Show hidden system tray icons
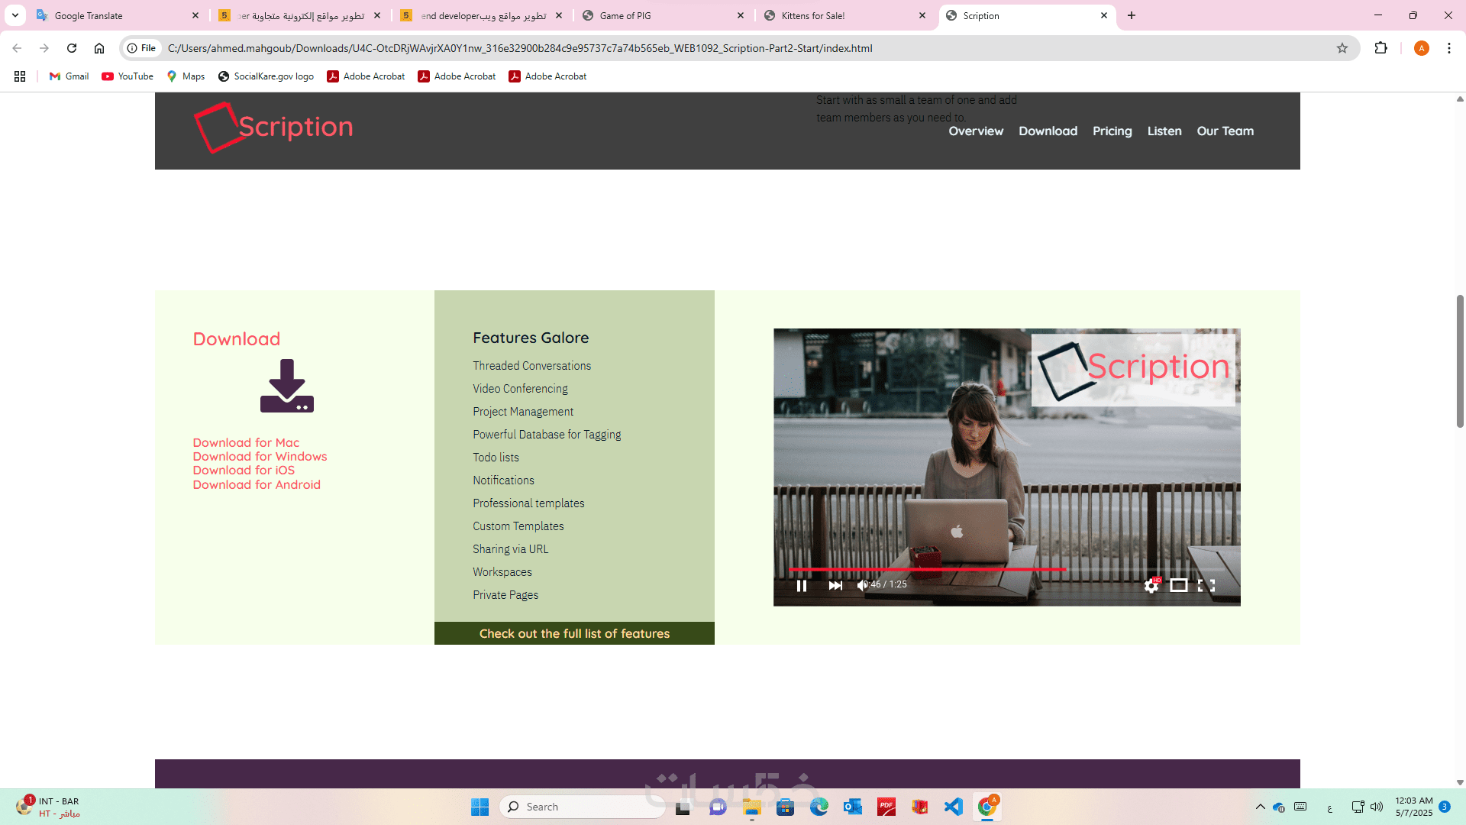This screenshot has height=825, width=1466. [1261, 807]
